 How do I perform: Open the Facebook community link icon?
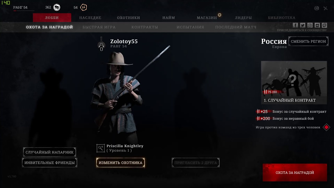[295, 25]
